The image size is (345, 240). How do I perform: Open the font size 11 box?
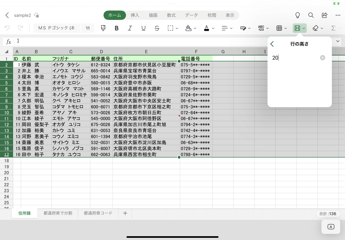pos(88,28)
